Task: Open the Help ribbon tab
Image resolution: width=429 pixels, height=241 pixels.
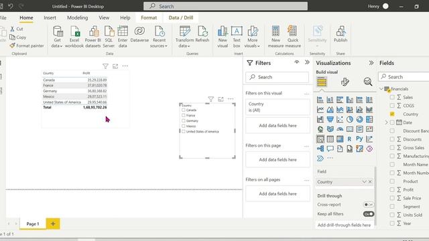Action: coord(125,17)
